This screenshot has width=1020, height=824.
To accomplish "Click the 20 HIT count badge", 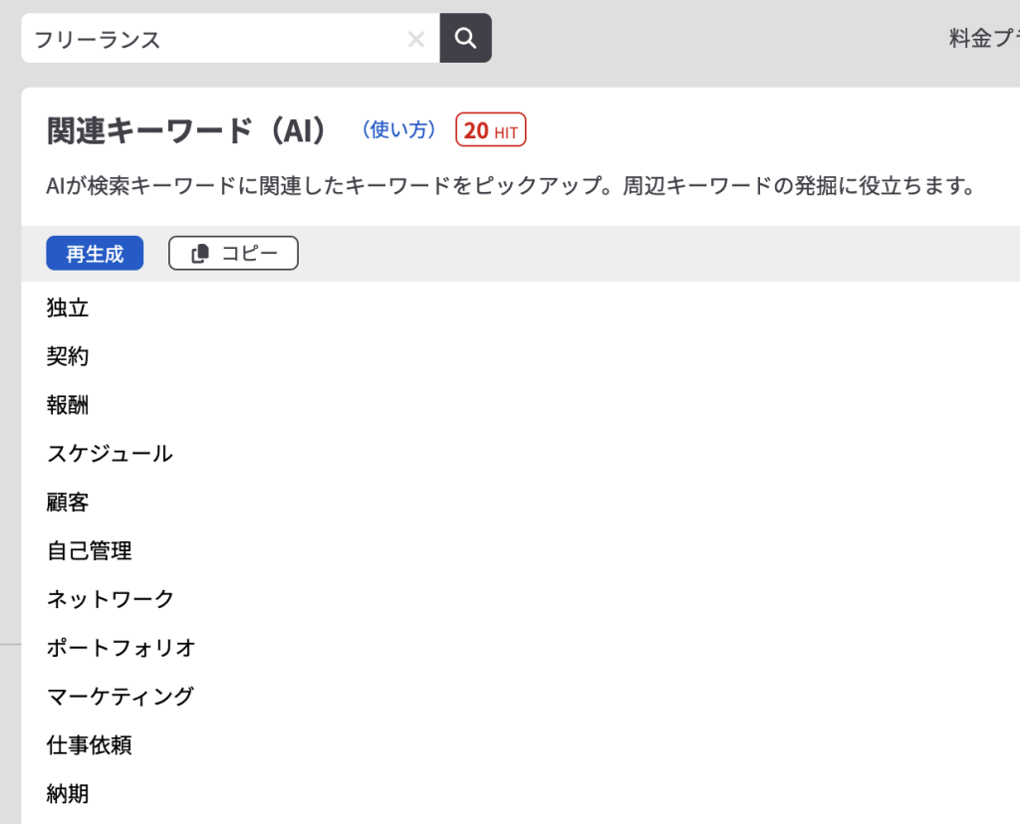I will pyautogui.click(x=491, y=130).
